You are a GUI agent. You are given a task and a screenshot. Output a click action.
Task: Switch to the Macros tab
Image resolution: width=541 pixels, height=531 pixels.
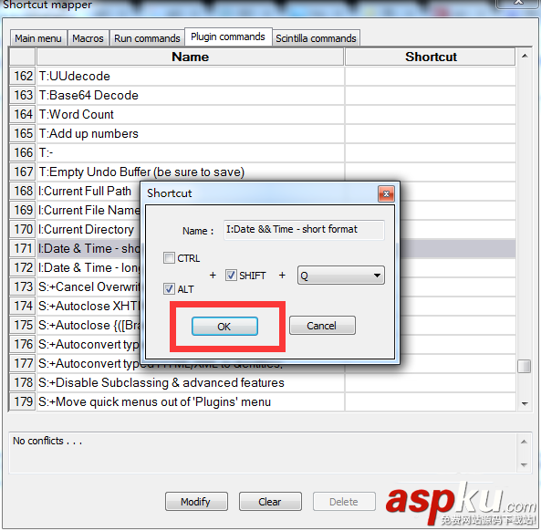coord(88,38)
